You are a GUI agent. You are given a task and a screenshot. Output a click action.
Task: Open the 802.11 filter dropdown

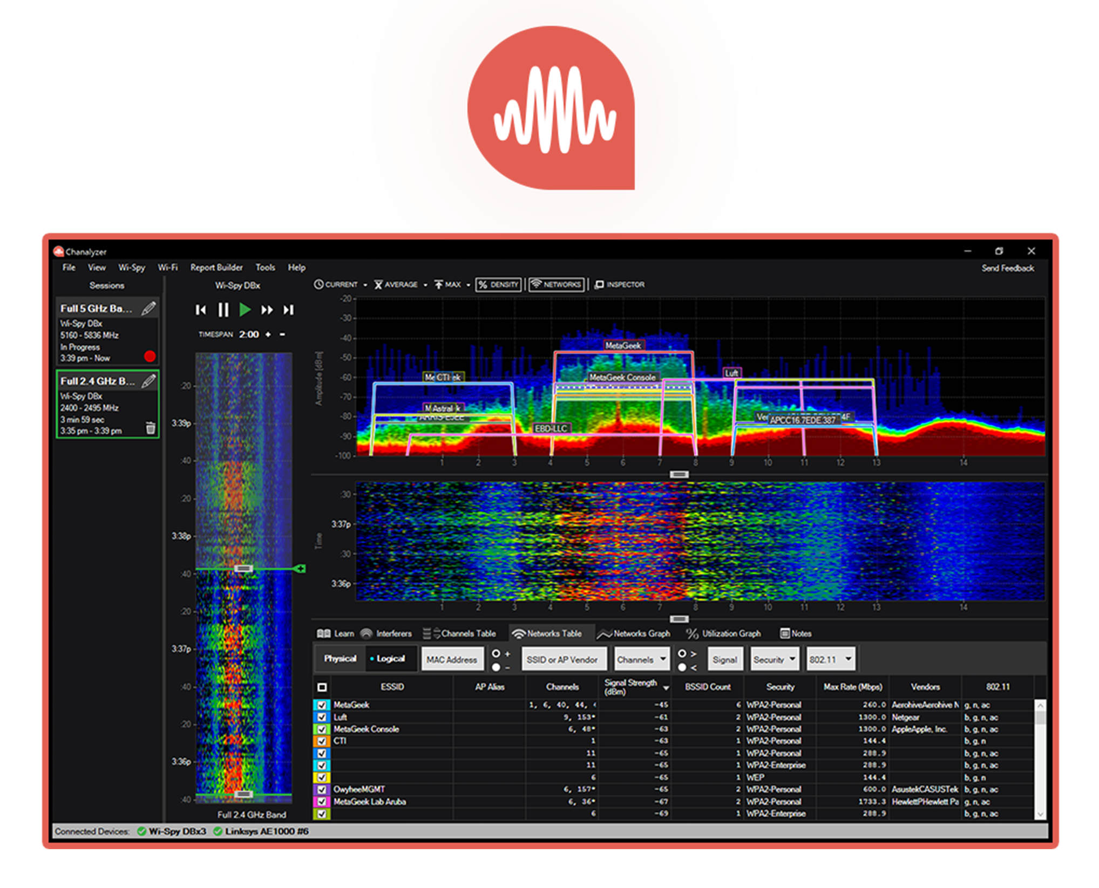830,659
